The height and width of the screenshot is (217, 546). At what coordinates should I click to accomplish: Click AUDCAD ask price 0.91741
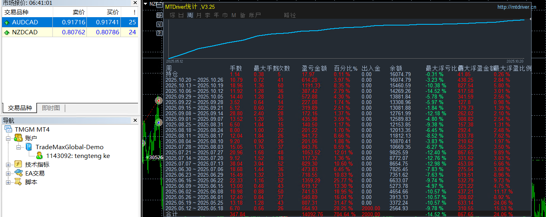click(x=108, y=22)
